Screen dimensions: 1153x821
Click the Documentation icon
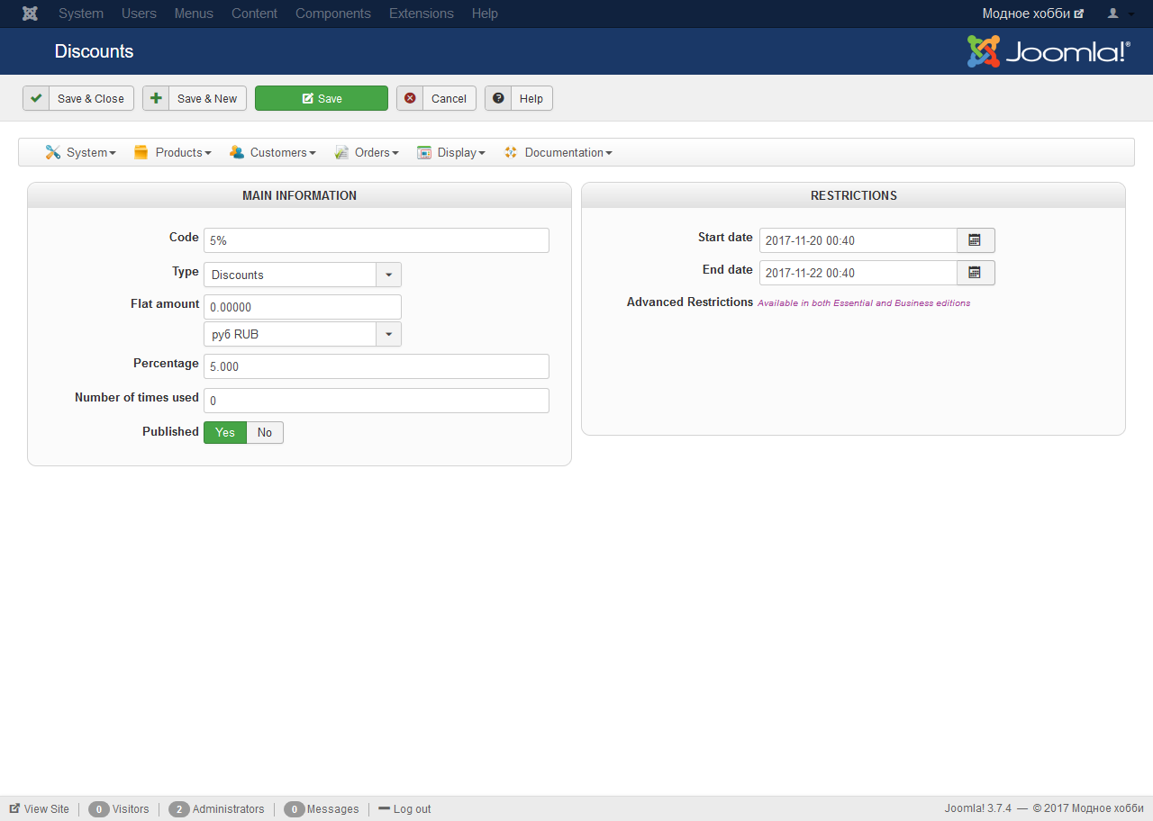coord(511,152)
